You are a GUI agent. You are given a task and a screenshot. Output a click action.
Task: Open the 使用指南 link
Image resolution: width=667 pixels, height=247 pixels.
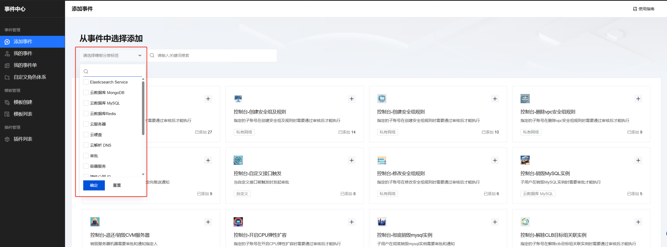(x=644, y=9)
